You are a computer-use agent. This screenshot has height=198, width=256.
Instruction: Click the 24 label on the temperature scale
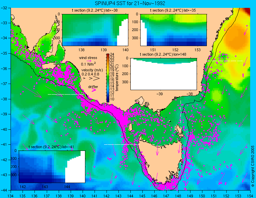click(112, 54)
